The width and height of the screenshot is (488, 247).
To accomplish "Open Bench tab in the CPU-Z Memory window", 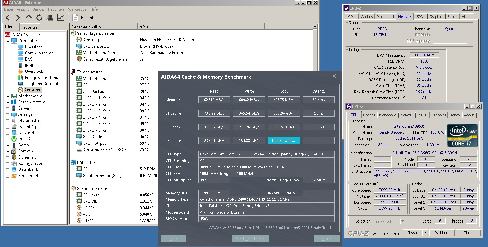I will click(453, 17).
